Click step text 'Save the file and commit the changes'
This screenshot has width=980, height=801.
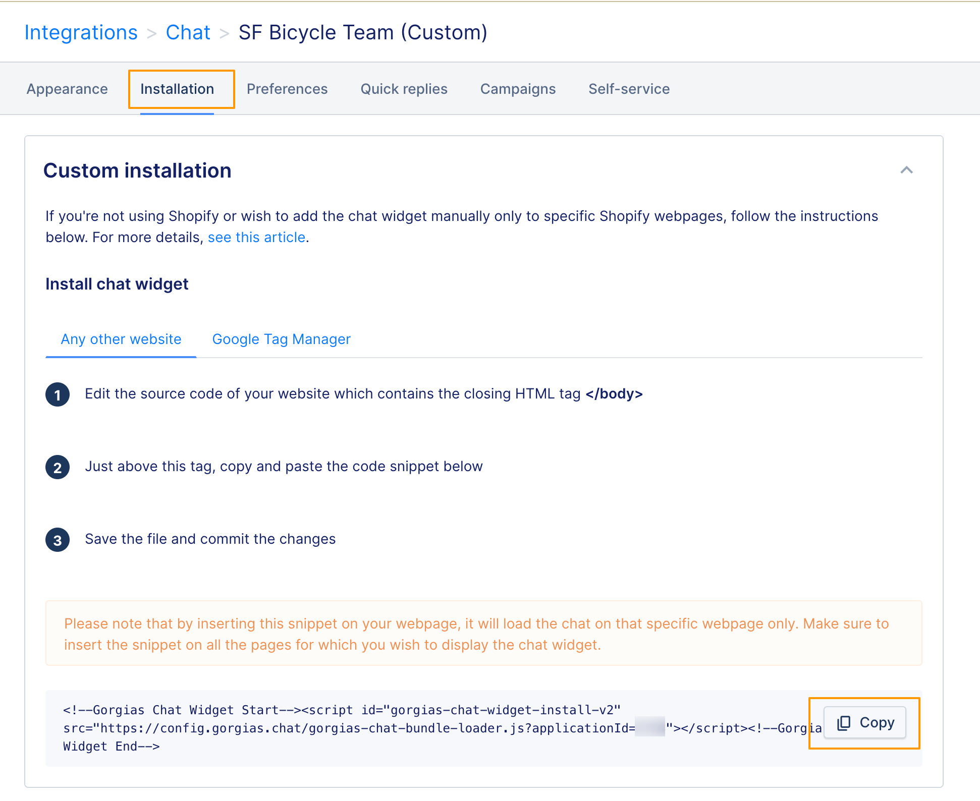coord(210,539)
